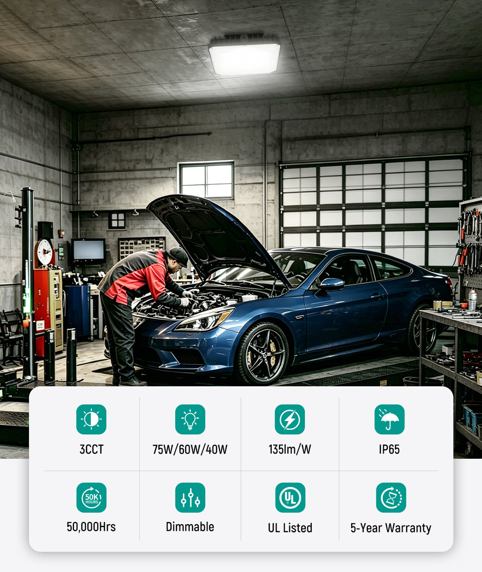Select the 3CCT label text
The image size is (482, 572).
coord(91,450)
